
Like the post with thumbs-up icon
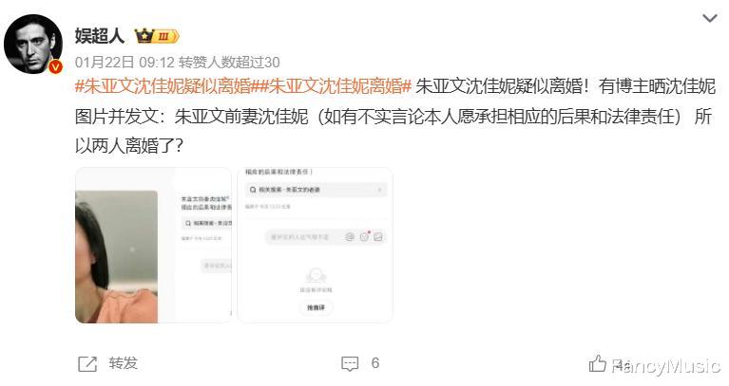(598, 363)
